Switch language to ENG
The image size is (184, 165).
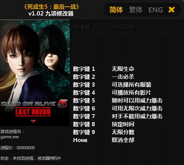(155, 10)
